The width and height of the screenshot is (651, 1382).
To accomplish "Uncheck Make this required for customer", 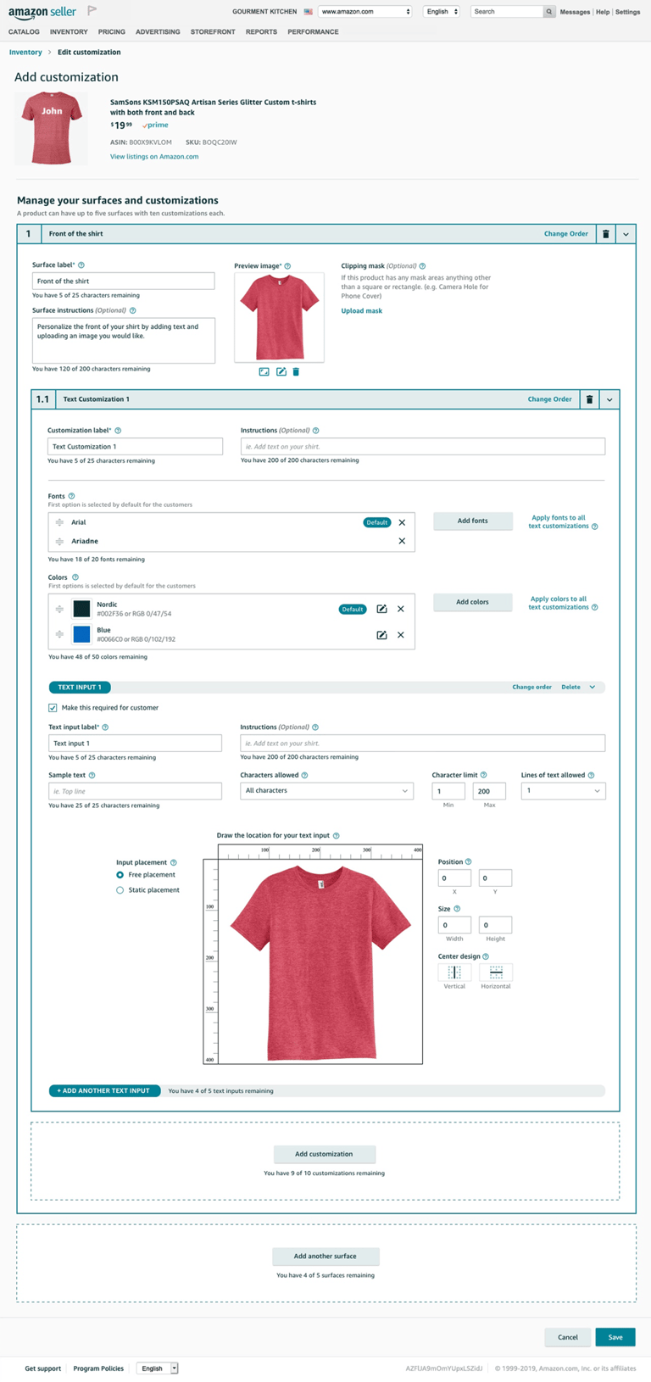I will pyautogui.click(x=53, y=708).
